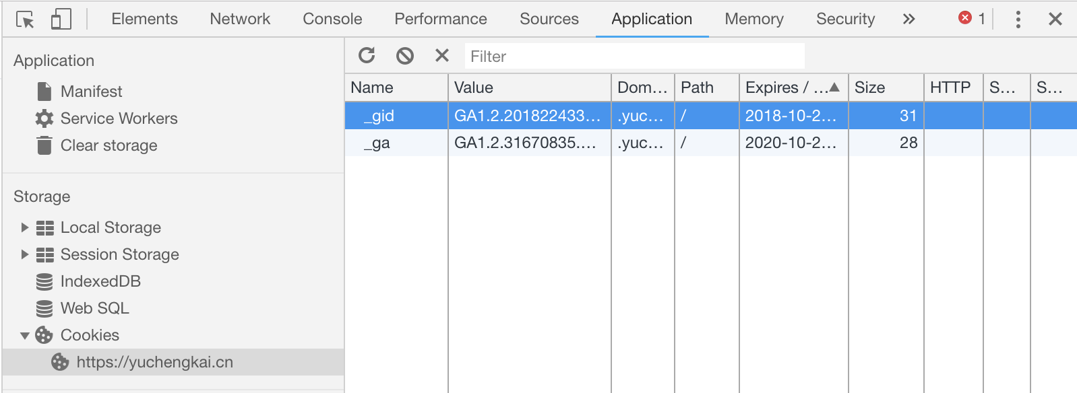1077x393 pixels.
Task: Collapse the Cookies tree arrow
Action: [25, 335]
